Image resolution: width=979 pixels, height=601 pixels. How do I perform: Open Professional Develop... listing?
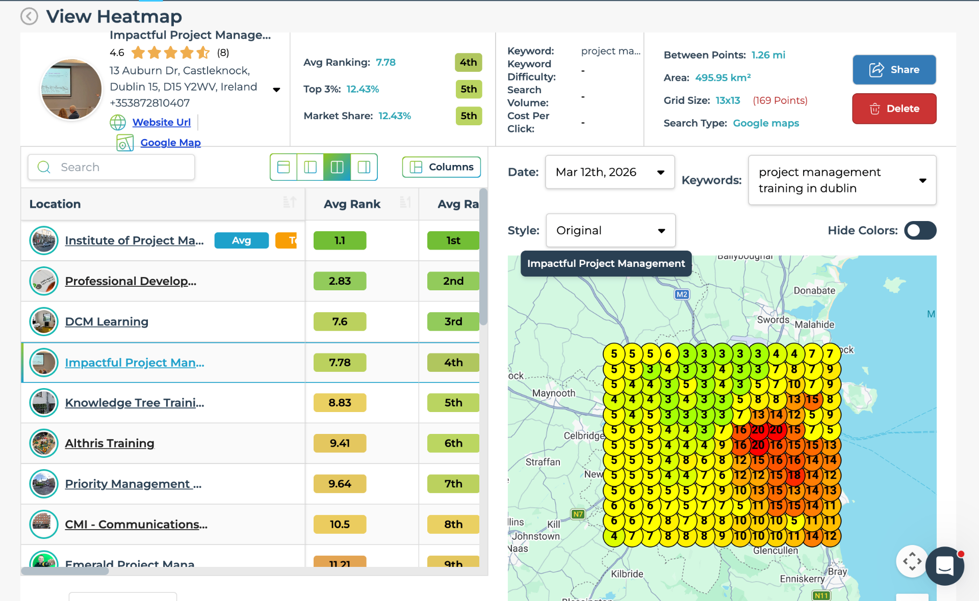pyautogui.click(x=131, y=281)
